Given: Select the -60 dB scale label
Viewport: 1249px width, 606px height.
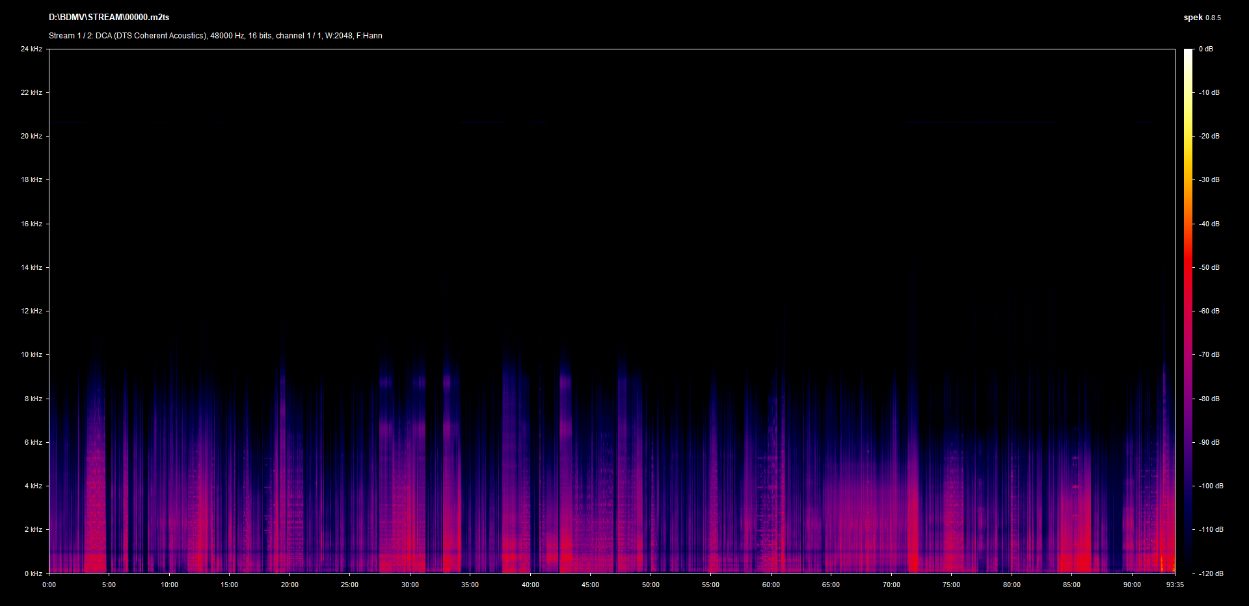Looking at the screenshot, I should [1209, 311].
